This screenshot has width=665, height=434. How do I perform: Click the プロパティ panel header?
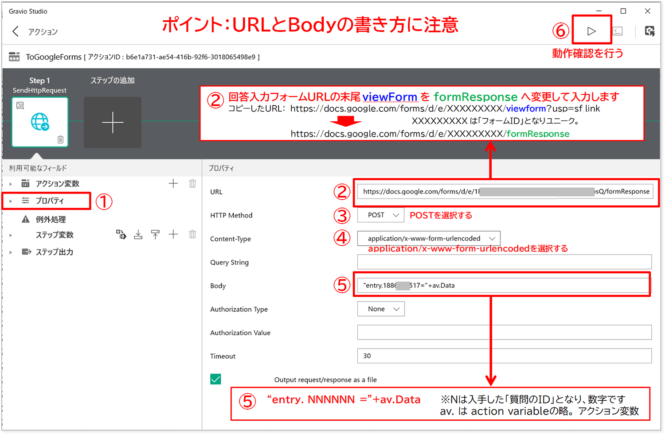pos(221,168)
